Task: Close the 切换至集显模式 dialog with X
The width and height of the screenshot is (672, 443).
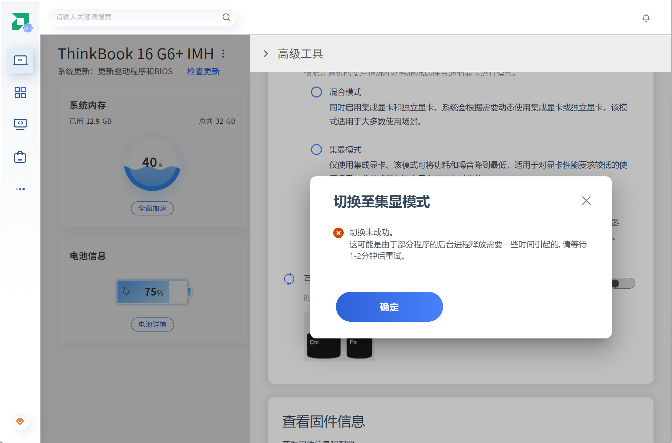Action: pyautogui.click(x=586, y=200)
